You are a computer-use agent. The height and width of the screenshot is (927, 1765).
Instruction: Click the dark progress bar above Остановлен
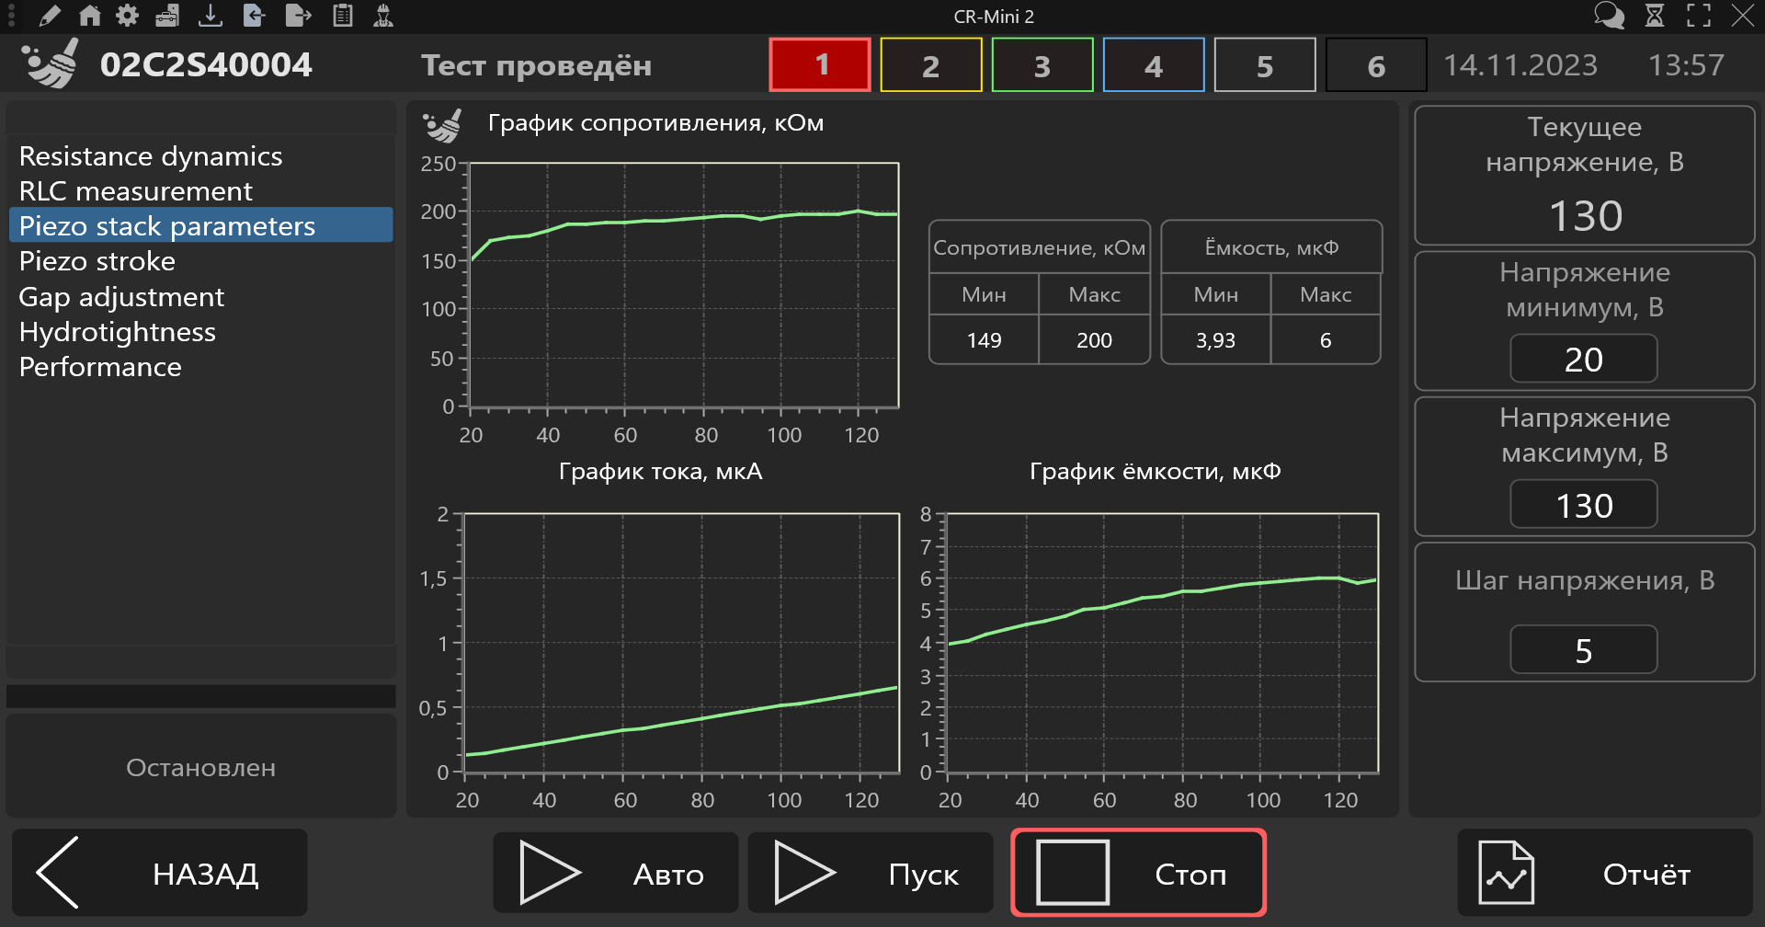200,696
